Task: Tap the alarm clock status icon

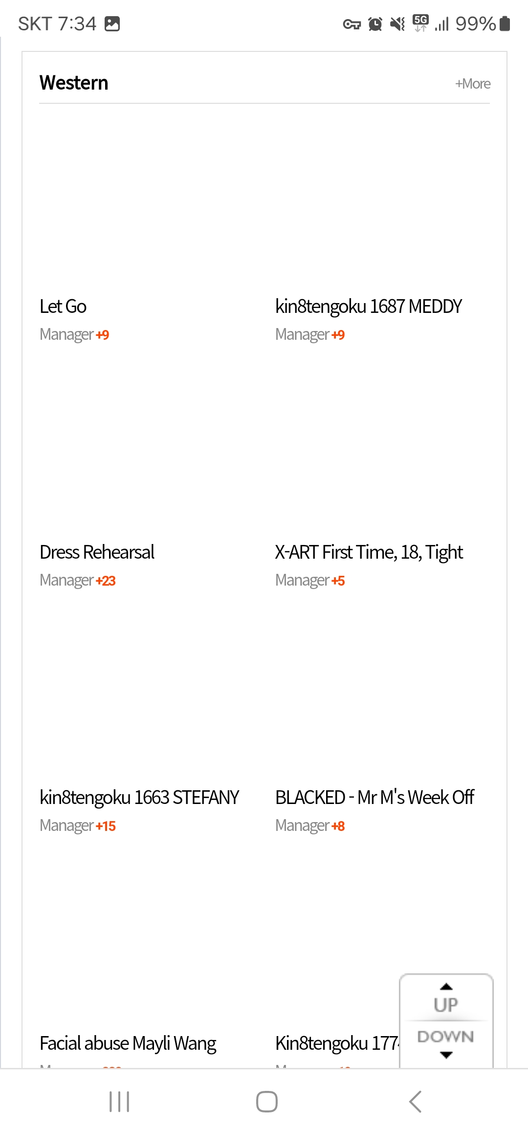Action: (375, 24)
